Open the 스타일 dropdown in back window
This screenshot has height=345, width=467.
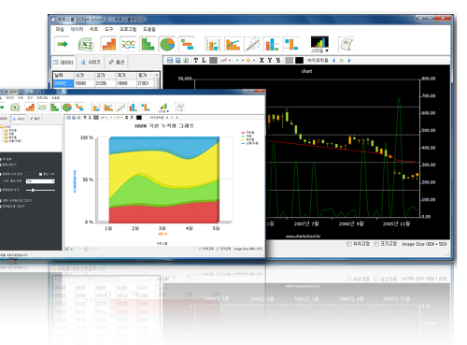(x=319, y=45)
